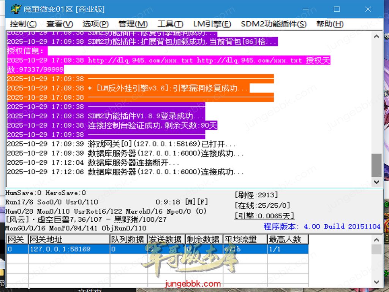Open the SDM2功能插件(S) menu

click(274, 24)
